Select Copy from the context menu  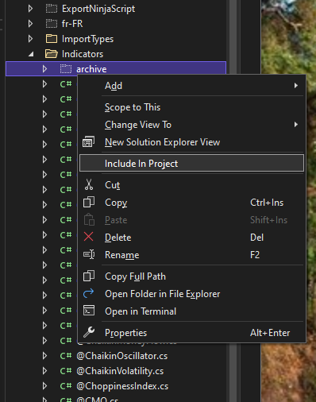pos(191,203)
